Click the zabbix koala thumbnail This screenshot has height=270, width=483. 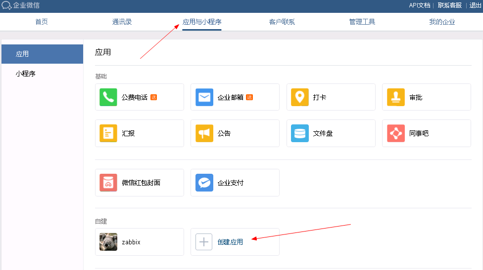[x=108, y=242]
